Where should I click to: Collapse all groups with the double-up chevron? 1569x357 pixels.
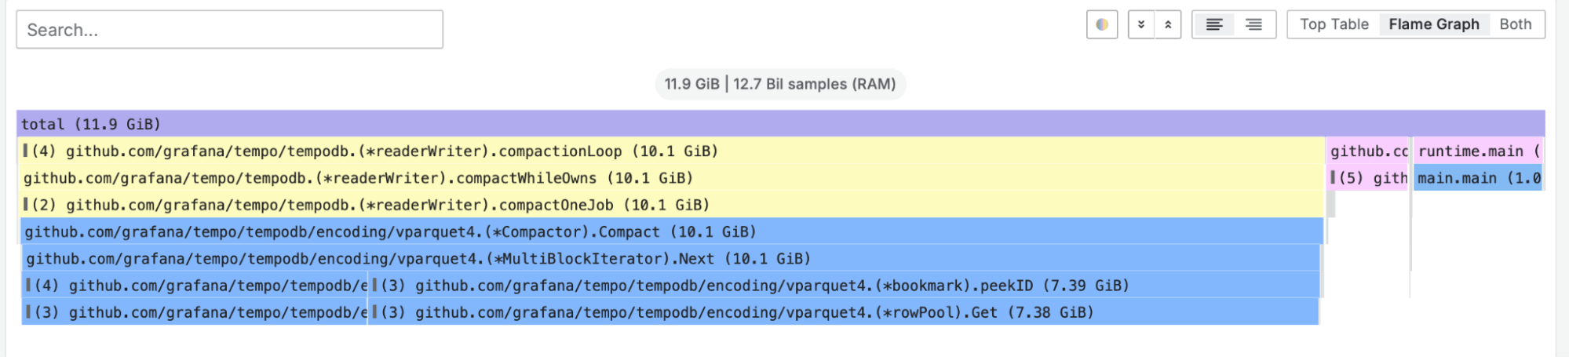[1168, 24]
